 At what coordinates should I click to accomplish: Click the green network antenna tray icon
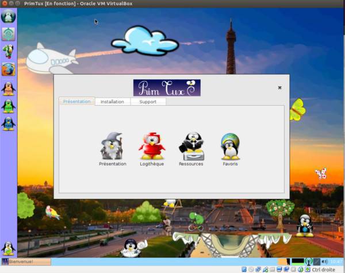[309, 262]
